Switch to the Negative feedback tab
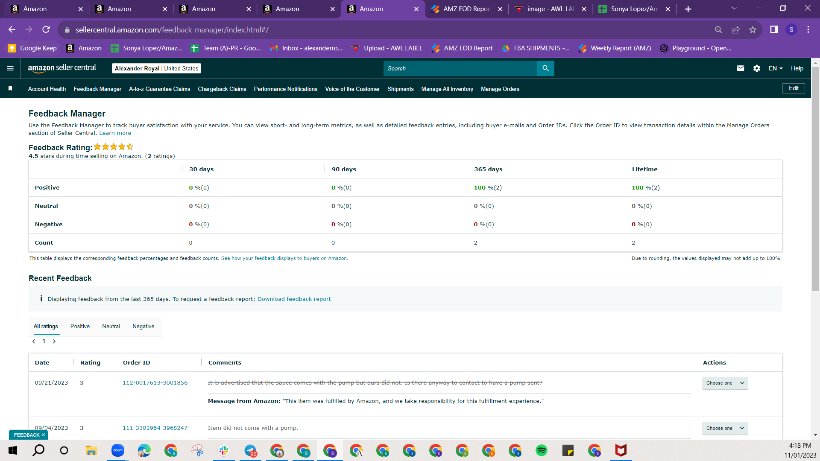 tap(143, 327)
